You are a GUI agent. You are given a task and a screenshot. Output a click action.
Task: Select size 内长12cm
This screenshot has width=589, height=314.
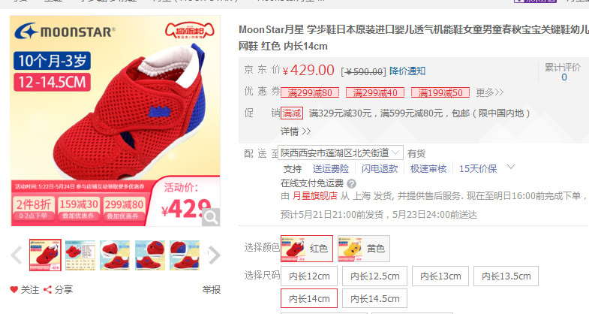[309, 276]
